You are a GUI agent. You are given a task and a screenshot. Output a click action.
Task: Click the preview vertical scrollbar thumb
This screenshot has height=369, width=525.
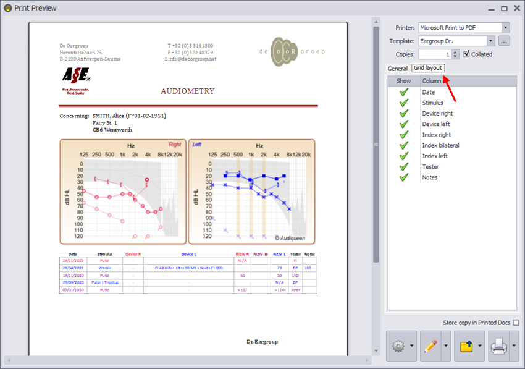(x=376, y=145)
